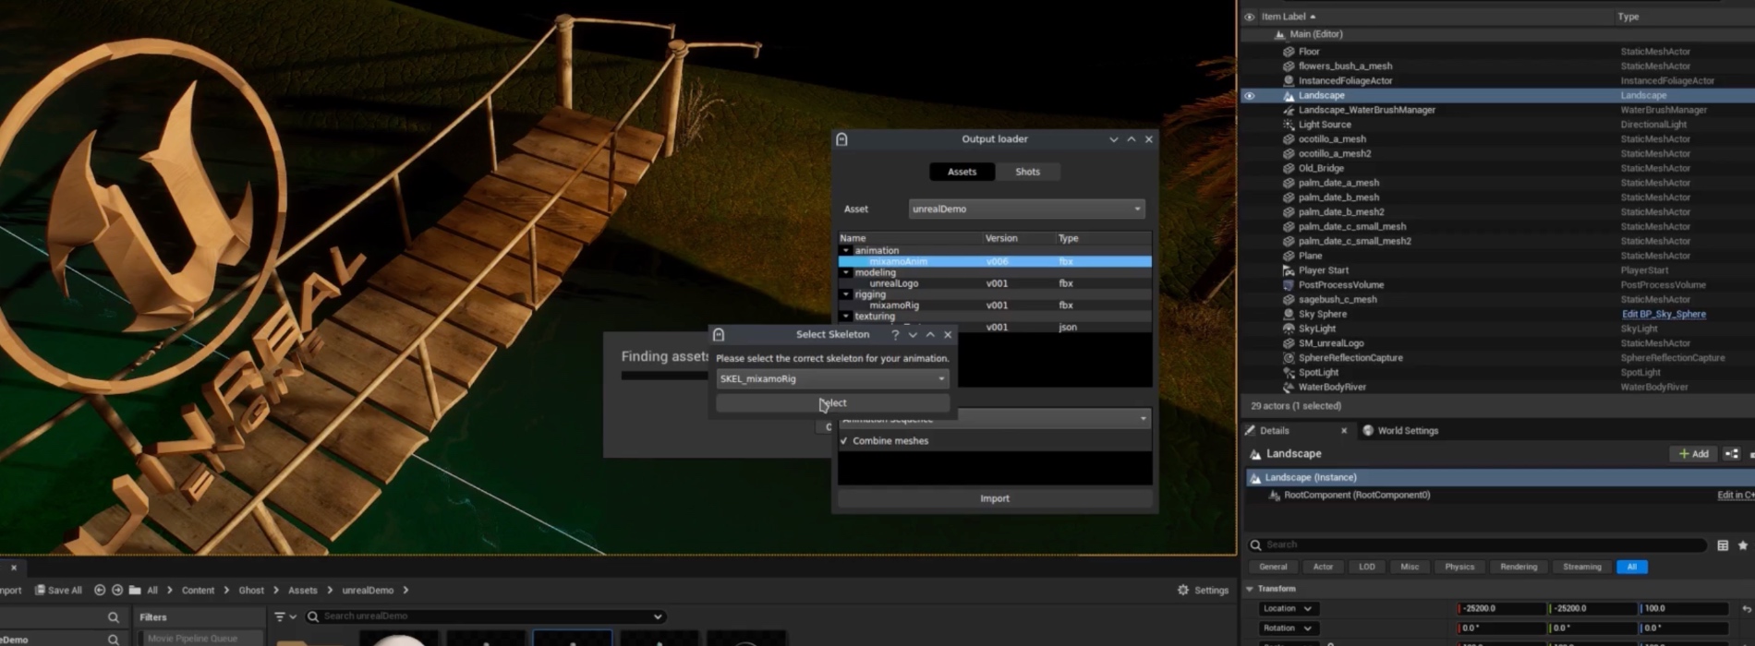Click the help question mark in Select Skeleton
This screenshot has width=1755, height=646.
894,335
